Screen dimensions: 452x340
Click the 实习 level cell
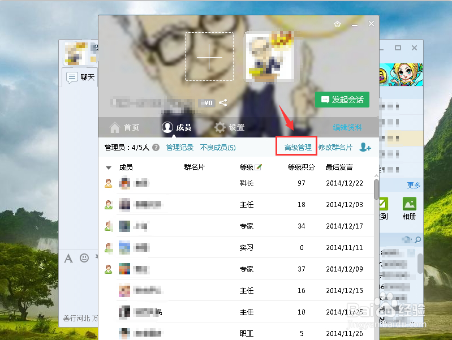coord(247,248)
